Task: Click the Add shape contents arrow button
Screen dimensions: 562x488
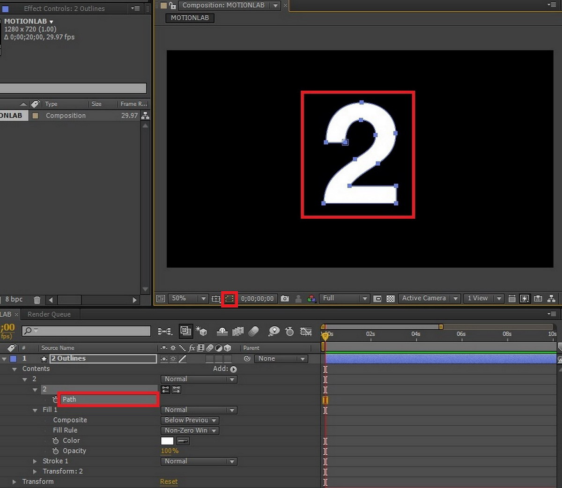Action: [234, 369]
